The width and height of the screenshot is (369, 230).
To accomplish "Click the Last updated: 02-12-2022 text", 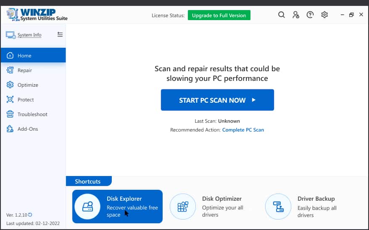I will 33,223.
